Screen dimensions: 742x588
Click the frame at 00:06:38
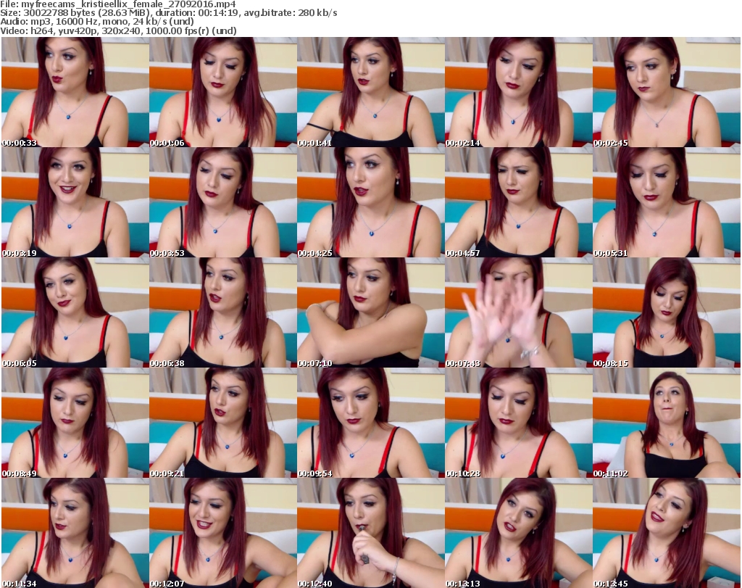(222, 312)
